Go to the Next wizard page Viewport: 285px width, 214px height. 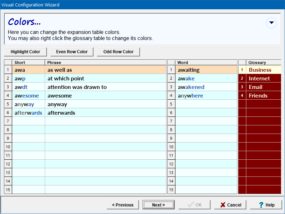click(x=158, y=205)
